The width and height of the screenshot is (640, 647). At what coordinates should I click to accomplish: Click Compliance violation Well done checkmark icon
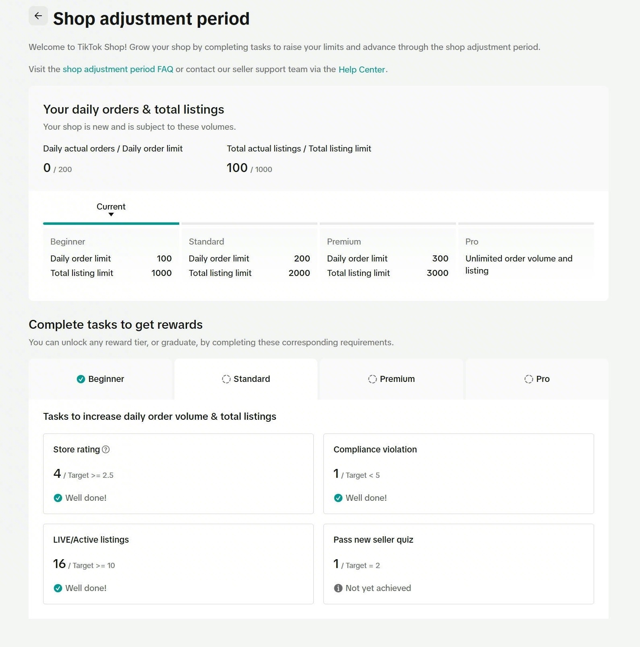338,498
